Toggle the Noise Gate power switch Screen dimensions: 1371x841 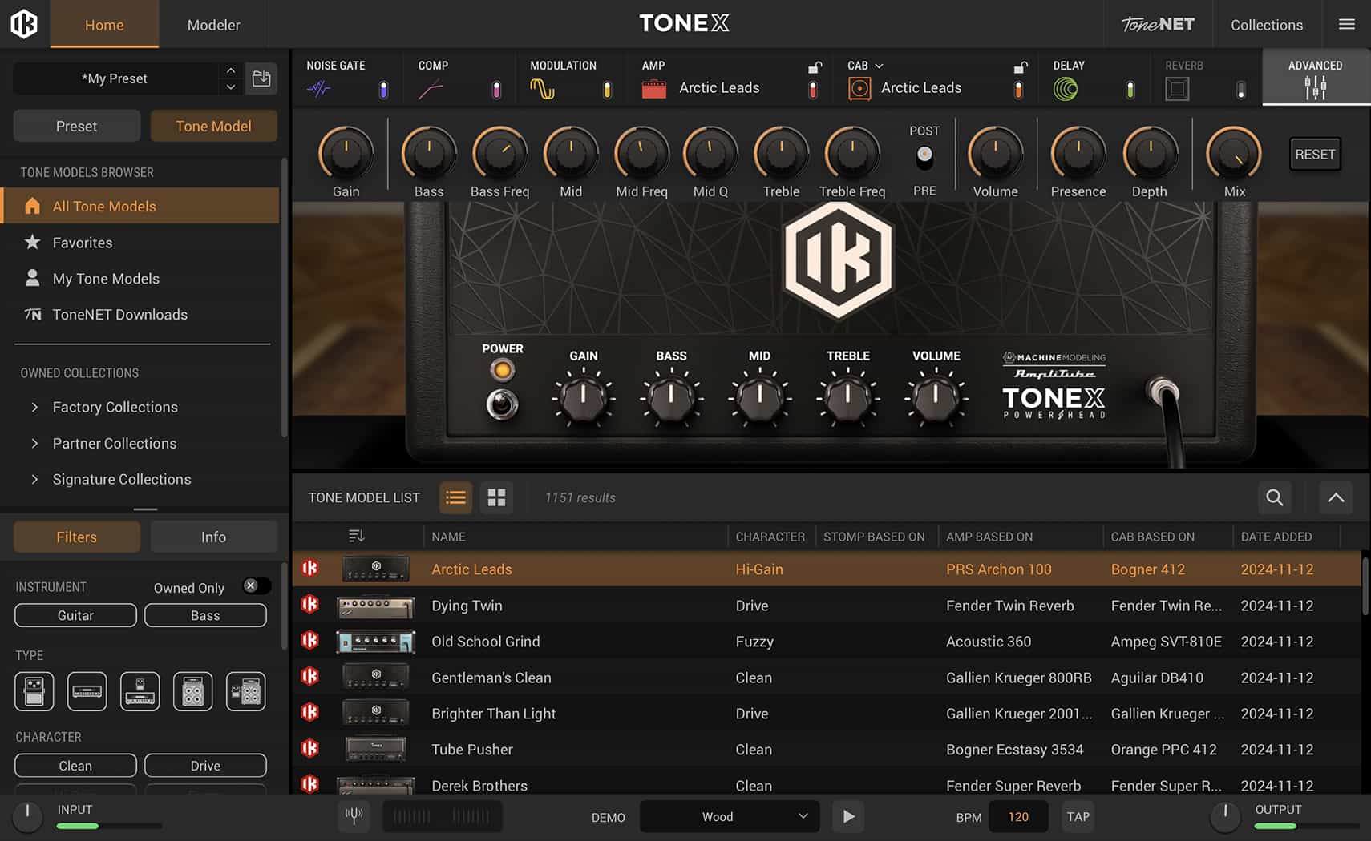[x=383, y=90]
